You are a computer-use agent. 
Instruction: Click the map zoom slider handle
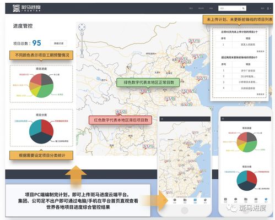coord(82,51)
